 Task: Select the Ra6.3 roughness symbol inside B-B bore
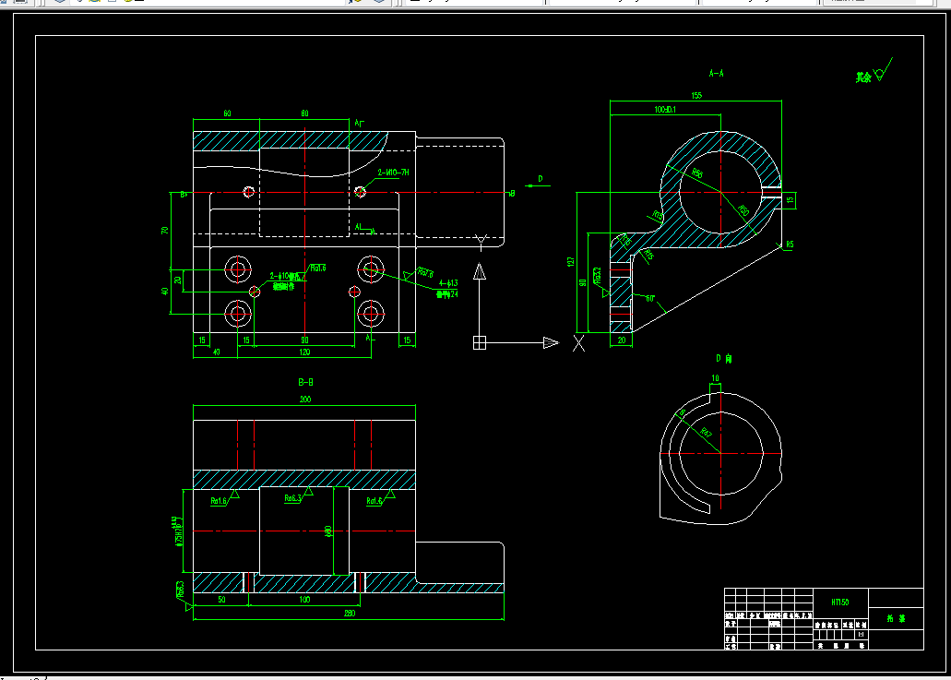pos(299,495)
